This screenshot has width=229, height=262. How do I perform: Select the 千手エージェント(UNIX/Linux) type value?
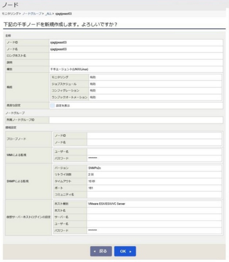point(69,69)
